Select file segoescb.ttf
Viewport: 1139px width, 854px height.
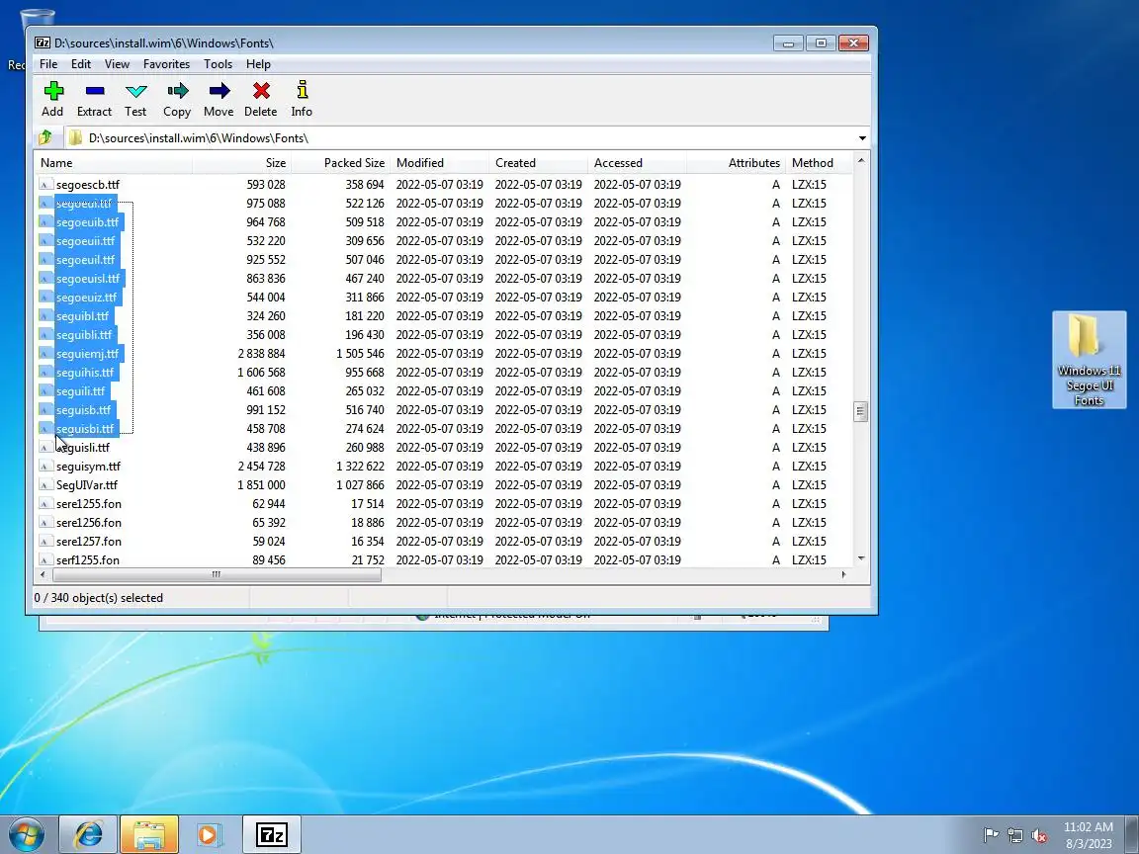click(87, 185)
